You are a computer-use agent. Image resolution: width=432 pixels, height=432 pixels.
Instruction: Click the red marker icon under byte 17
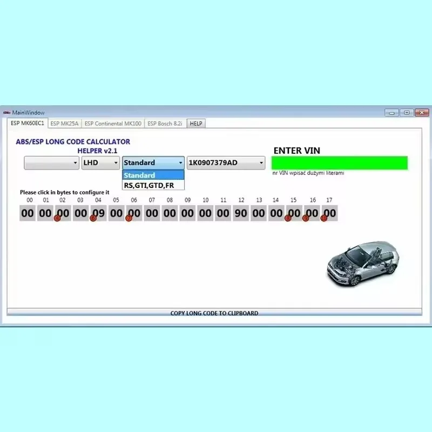(325, 218)
